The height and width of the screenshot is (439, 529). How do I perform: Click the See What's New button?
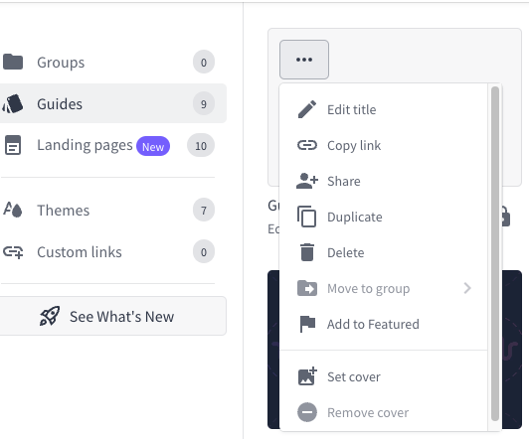click(x=112, y=316)
